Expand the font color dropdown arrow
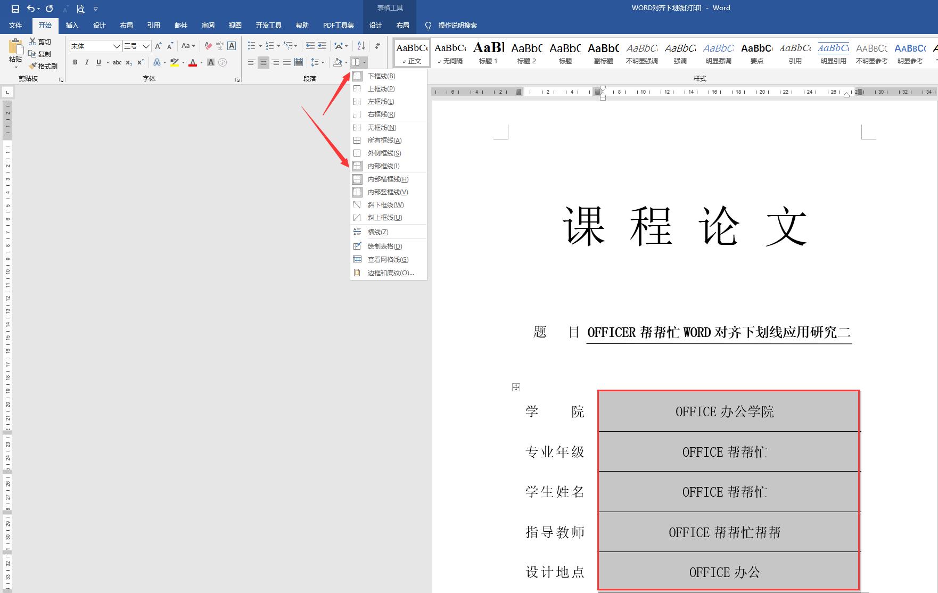 (201, 63)
